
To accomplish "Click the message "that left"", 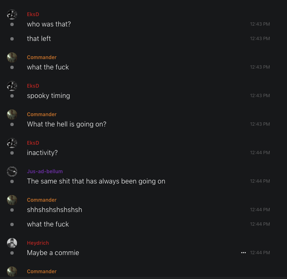I will 39,38.
